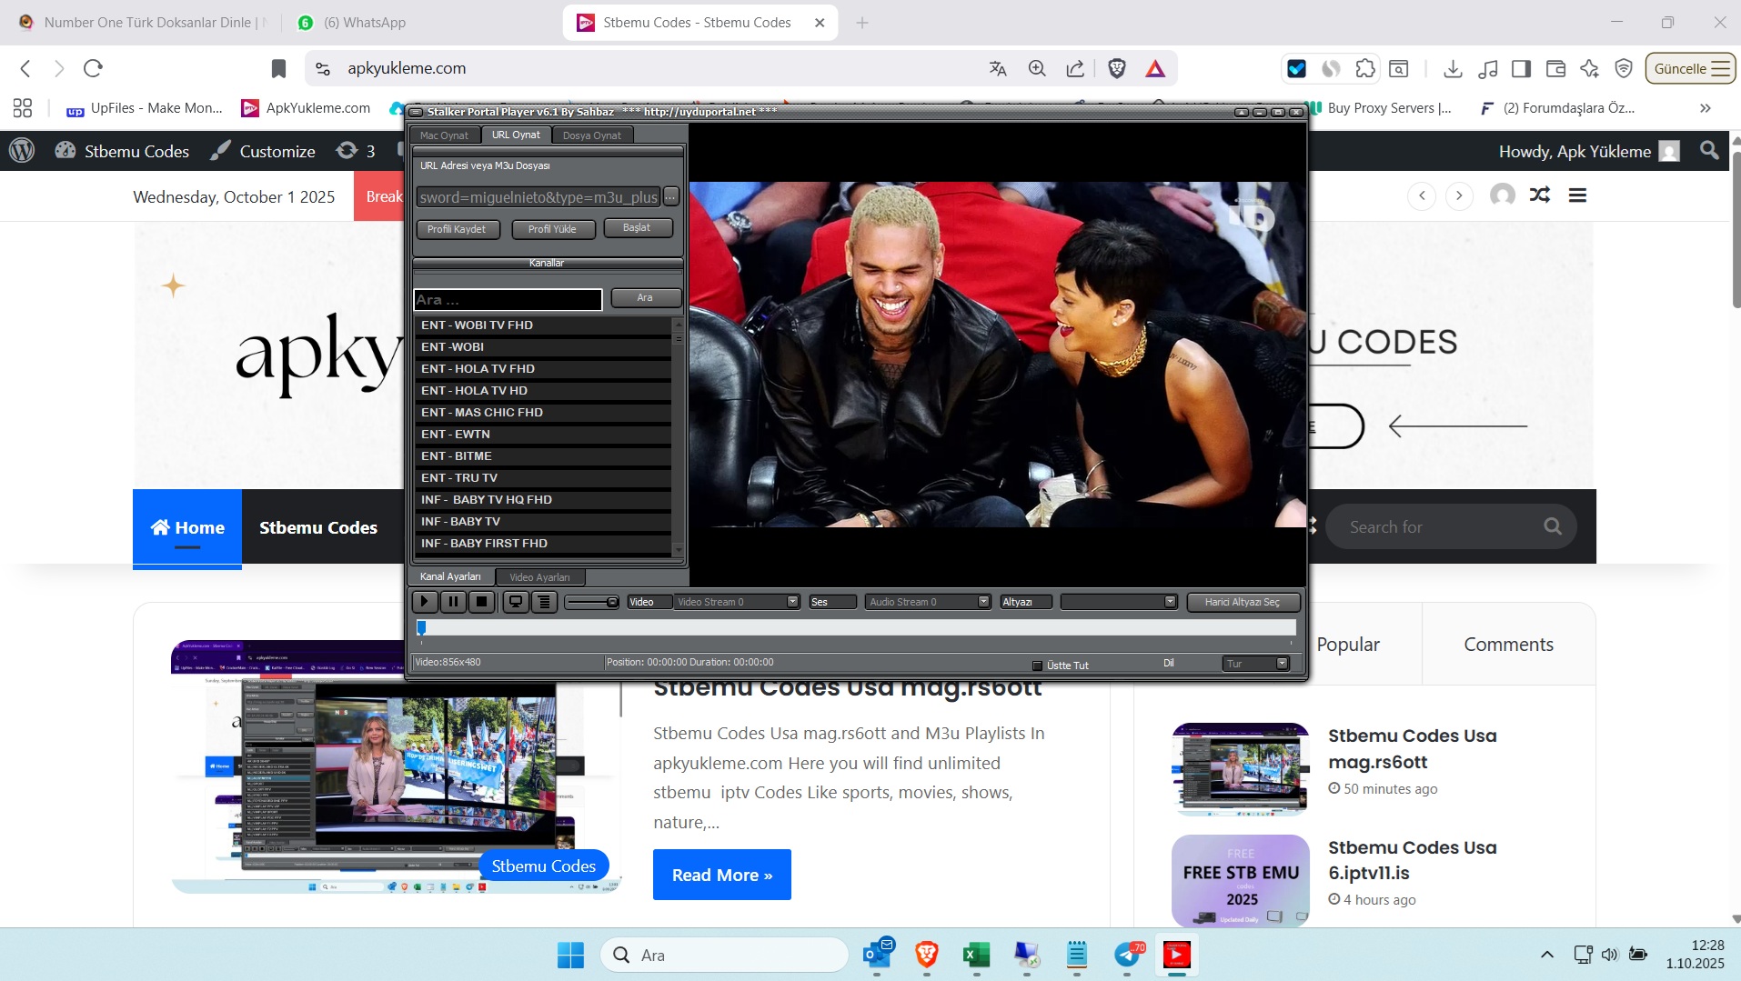Open Brave Rewards triangle icon
The width and height of the screenshot is (1741, 981).
tap(1155, 68)
